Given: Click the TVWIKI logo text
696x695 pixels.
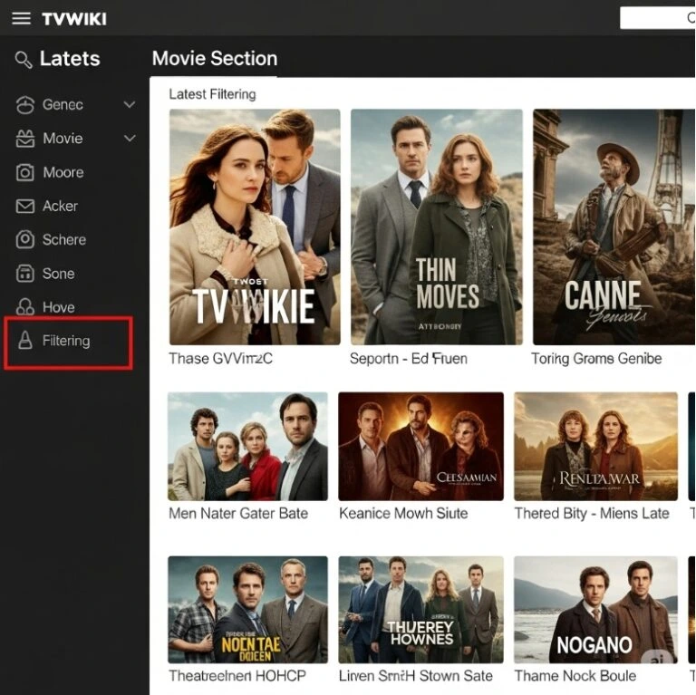Looking at the screenshot, I should [x=73, y=18].
